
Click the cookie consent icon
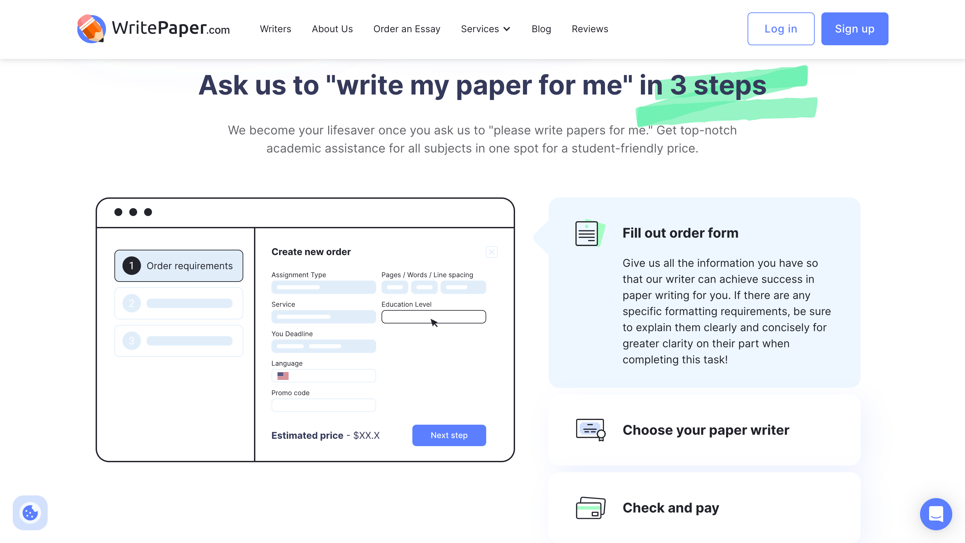(x=30, y=512)
